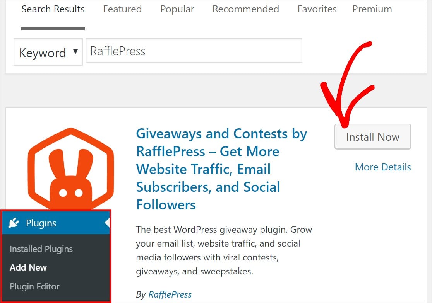
Task: Select the Search Results tab
Action: (x=53, y=9)
